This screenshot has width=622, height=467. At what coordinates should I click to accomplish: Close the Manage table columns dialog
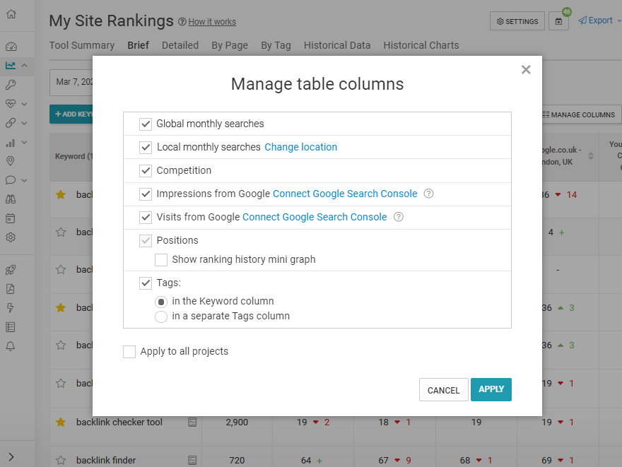click(526, 70)
